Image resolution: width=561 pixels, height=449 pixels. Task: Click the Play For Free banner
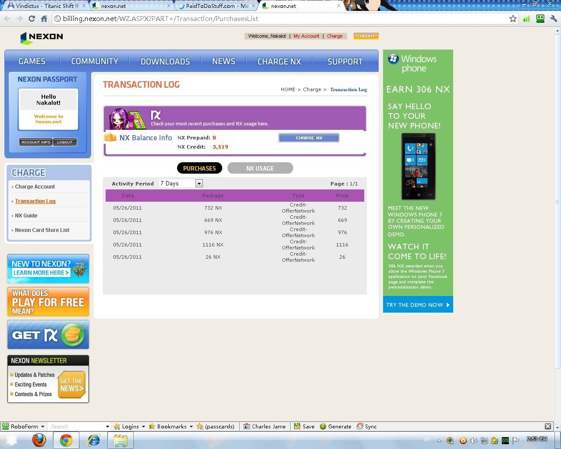(48, 302)
